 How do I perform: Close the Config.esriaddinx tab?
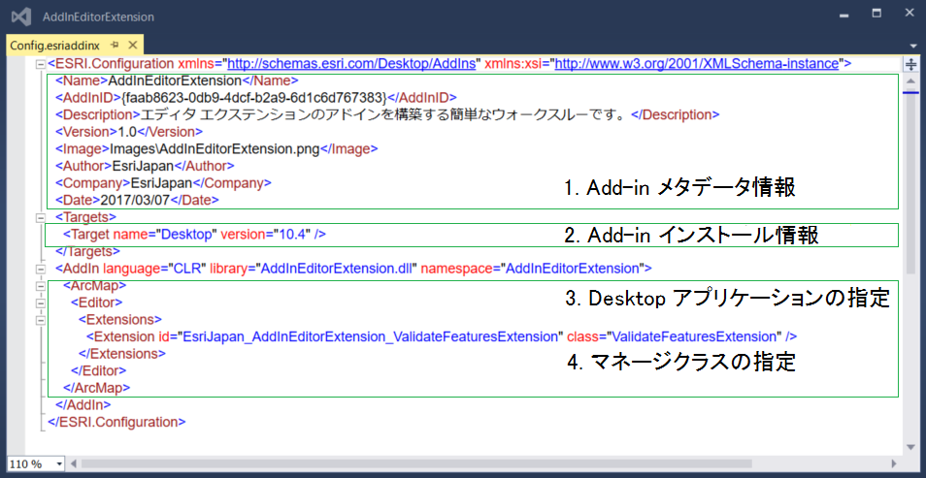(x=132, y=45)
